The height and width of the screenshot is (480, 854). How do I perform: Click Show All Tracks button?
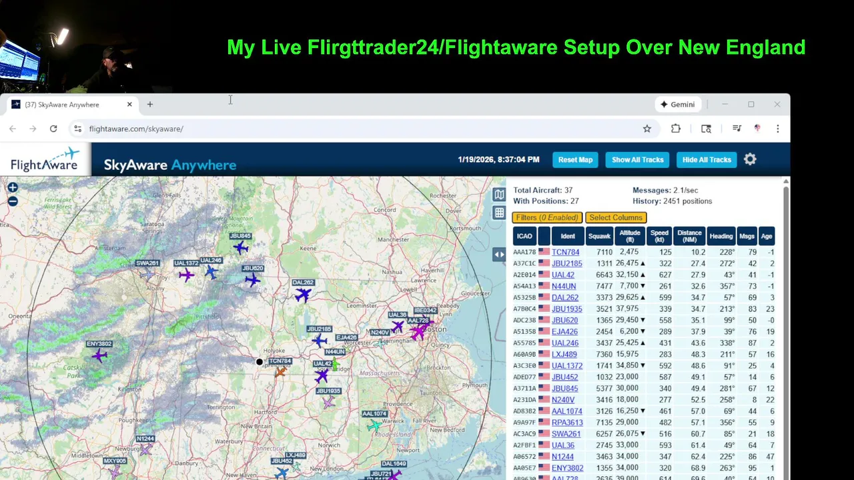coord(637,160)
